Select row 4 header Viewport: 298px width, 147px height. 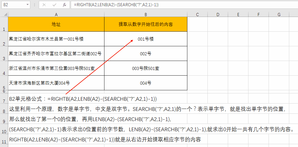[4, 68]
